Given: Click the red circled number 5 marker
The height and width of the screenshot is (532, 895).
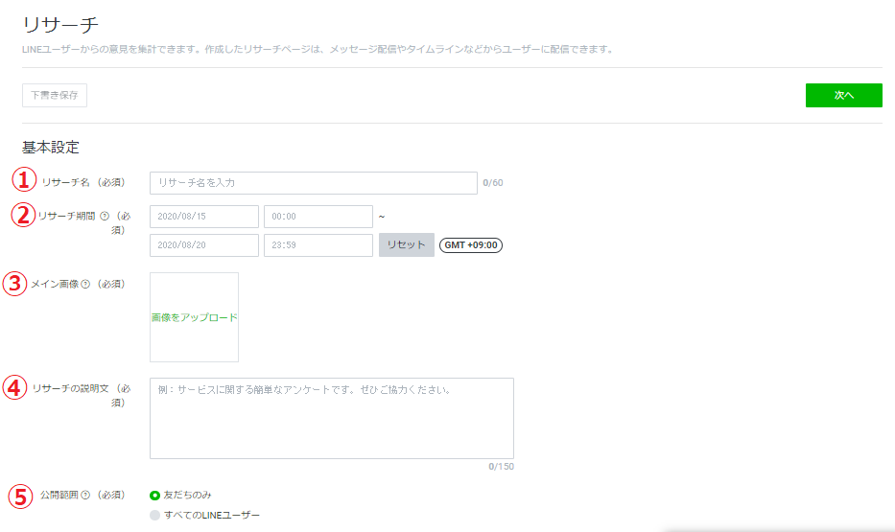Looking at the screenshot, I should pos(21,496).
